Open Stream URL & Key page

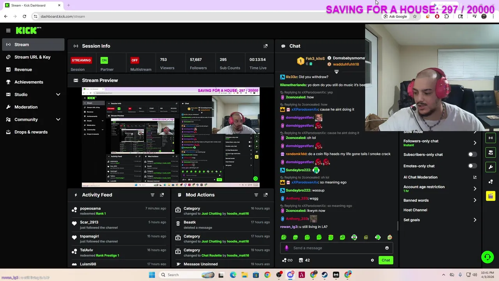(x=33, y=57)
